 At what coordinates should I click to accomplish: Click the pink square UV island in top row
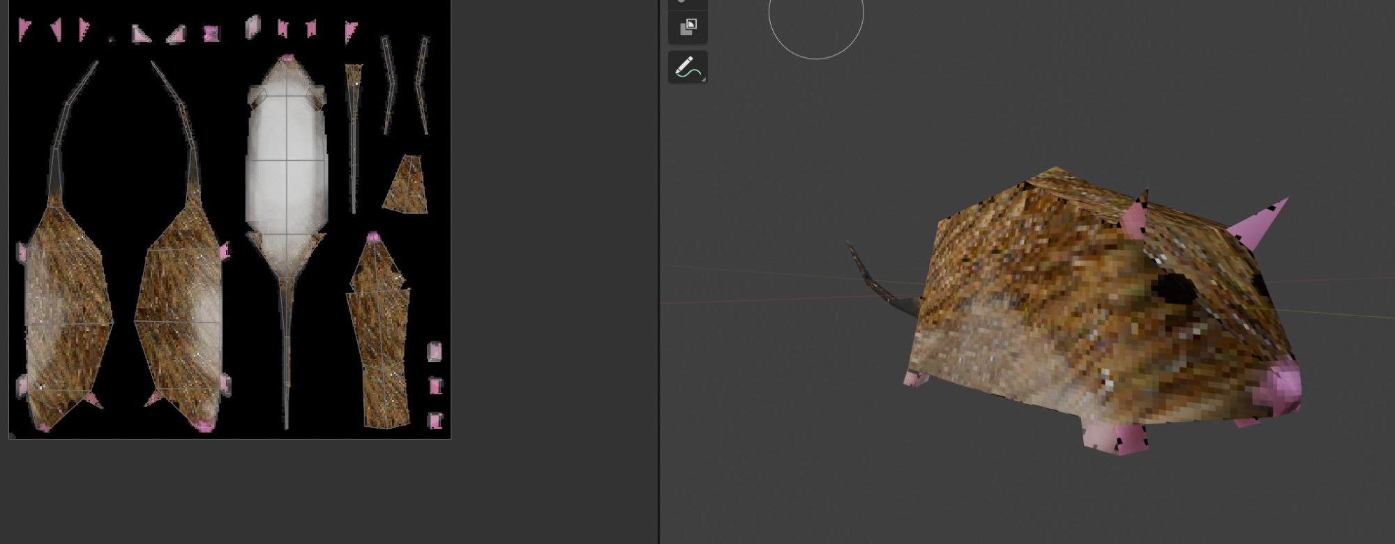point(211,33)
